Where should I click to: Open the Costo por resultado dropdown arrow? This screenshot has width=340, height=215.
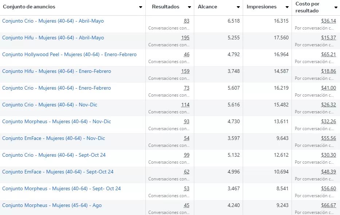click(x=336, y=8)
